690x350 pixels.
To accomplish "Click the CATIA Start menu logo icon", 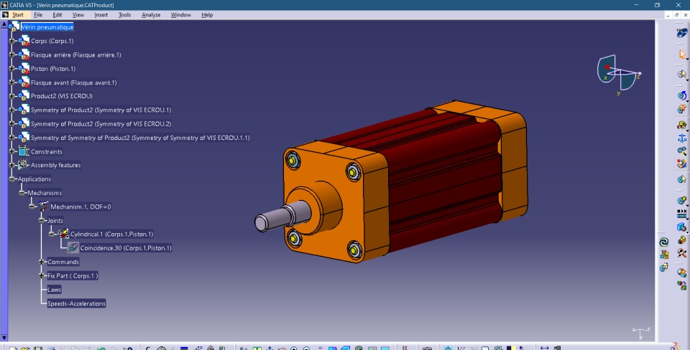I will pyautogui.click(x=5, y=15).
